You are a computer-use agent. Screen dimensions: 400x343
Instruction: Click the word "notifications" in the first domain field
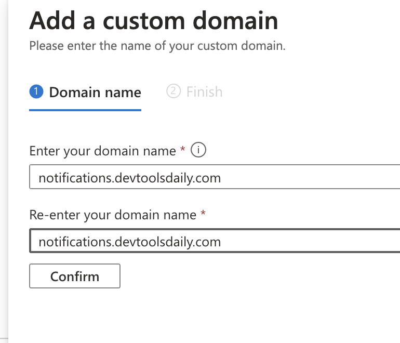(70, 178)
